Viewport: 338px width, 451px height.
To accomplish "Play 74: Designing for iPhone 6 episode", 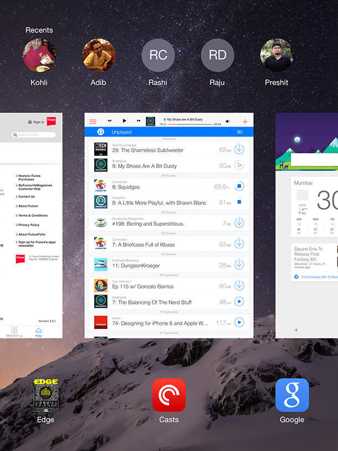I will coord(239,322).
